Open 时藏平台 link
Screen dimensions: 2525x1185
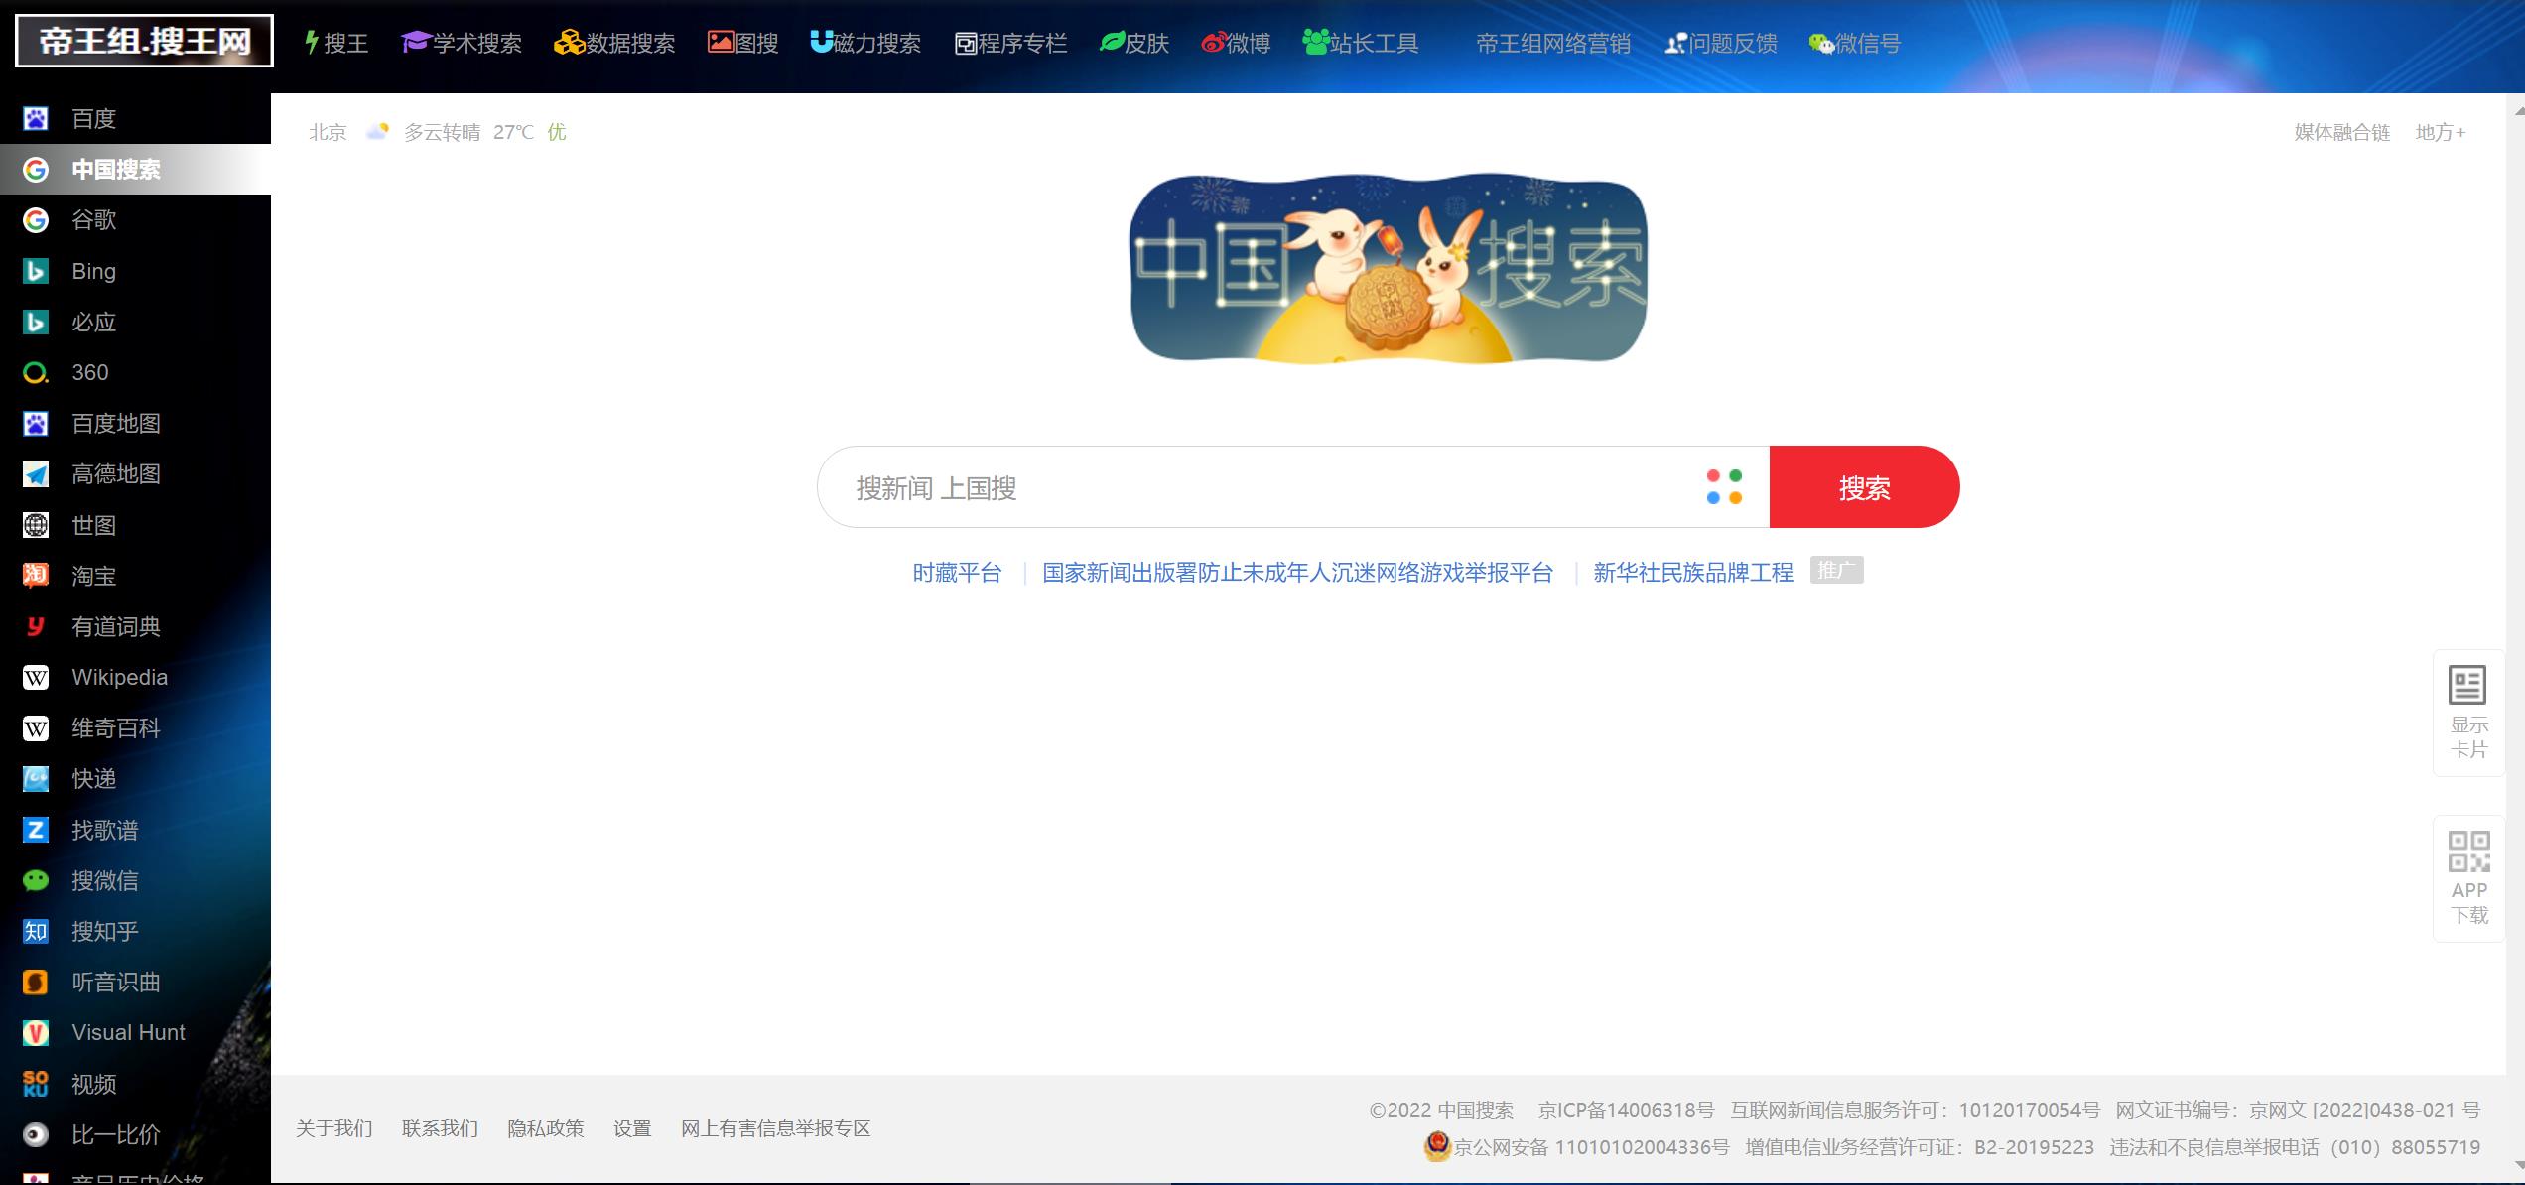click(957, 573)
